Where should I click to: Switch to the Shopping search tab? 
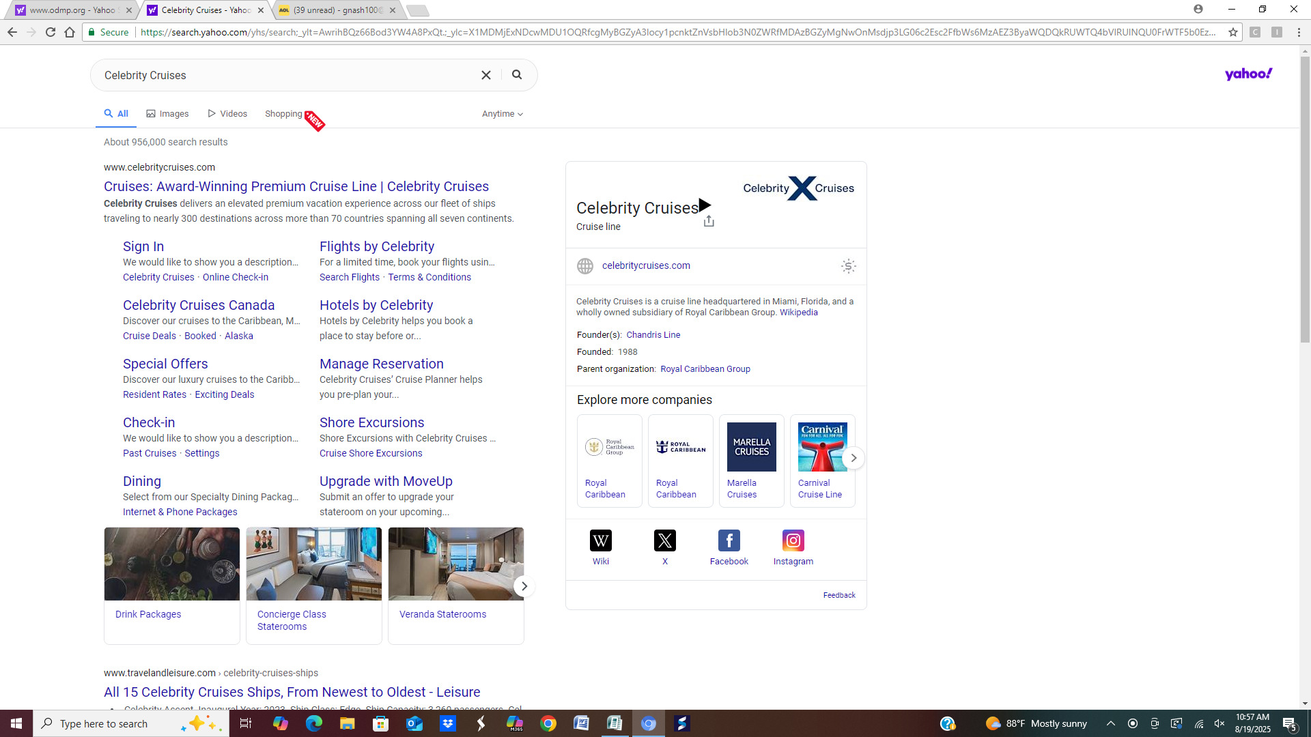pyautogui.click(x=283, y=114)
